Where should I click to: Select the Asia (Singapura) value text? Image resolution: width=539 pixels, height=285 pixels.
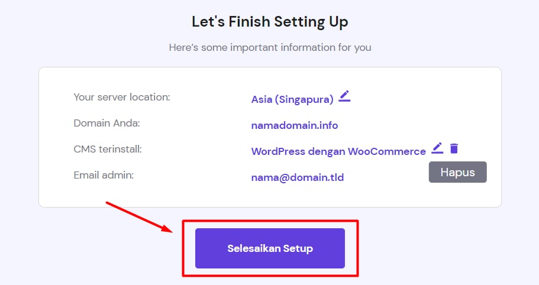(292, 99)
